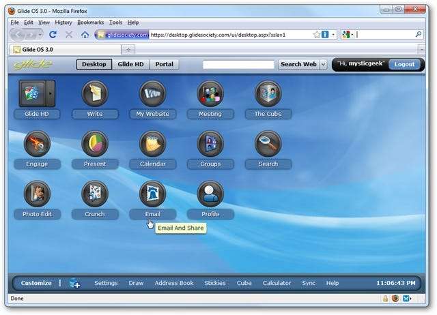Launch the Crunch spreadsheet icon

coord(95,194)
